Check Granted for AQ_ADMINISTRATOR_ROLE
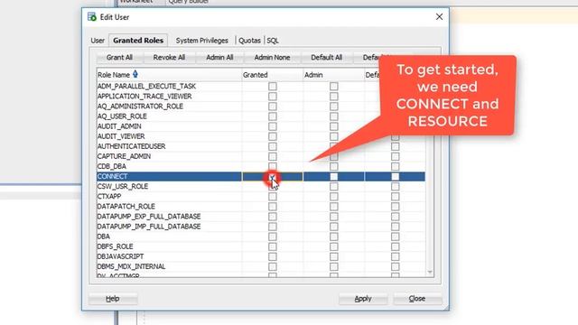 click(273, 107)
